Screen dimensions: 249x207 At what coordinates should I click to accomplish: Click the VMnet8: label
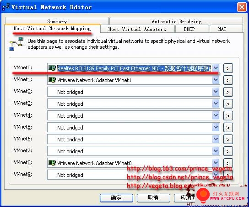pos(23,163)
